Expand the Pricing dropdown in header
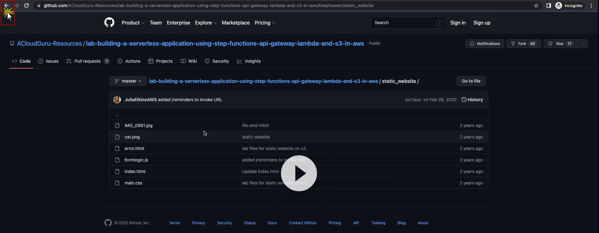Screen dimensions: 599x233 tap(265, 23)
